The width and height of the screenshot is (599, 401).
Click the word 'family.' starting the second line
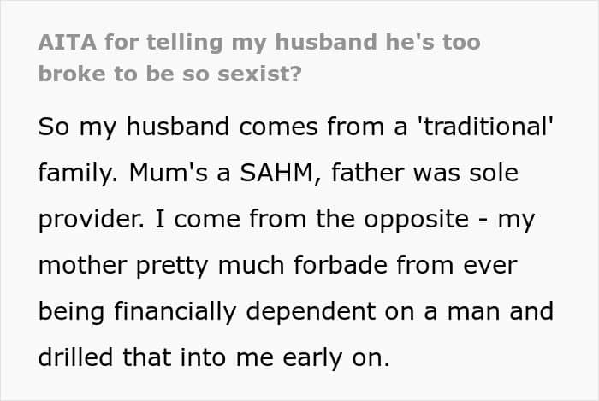[79, 174]
